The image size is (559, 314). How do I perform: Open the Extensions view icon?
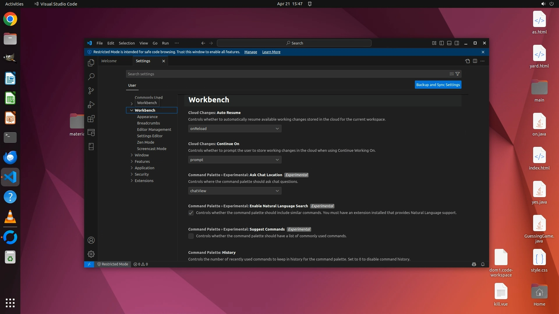[x=91, y=119]
